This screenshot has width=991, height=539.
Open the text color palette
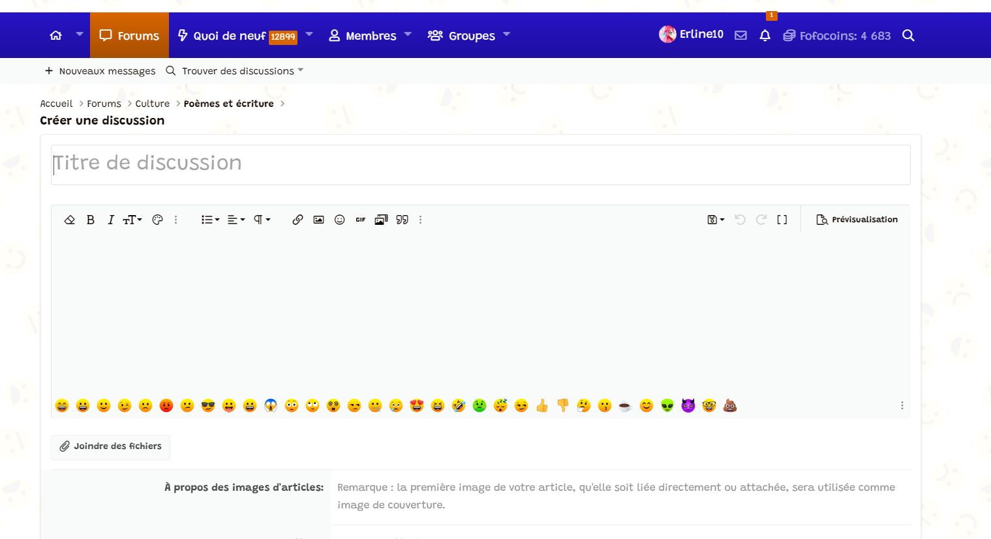157,220
